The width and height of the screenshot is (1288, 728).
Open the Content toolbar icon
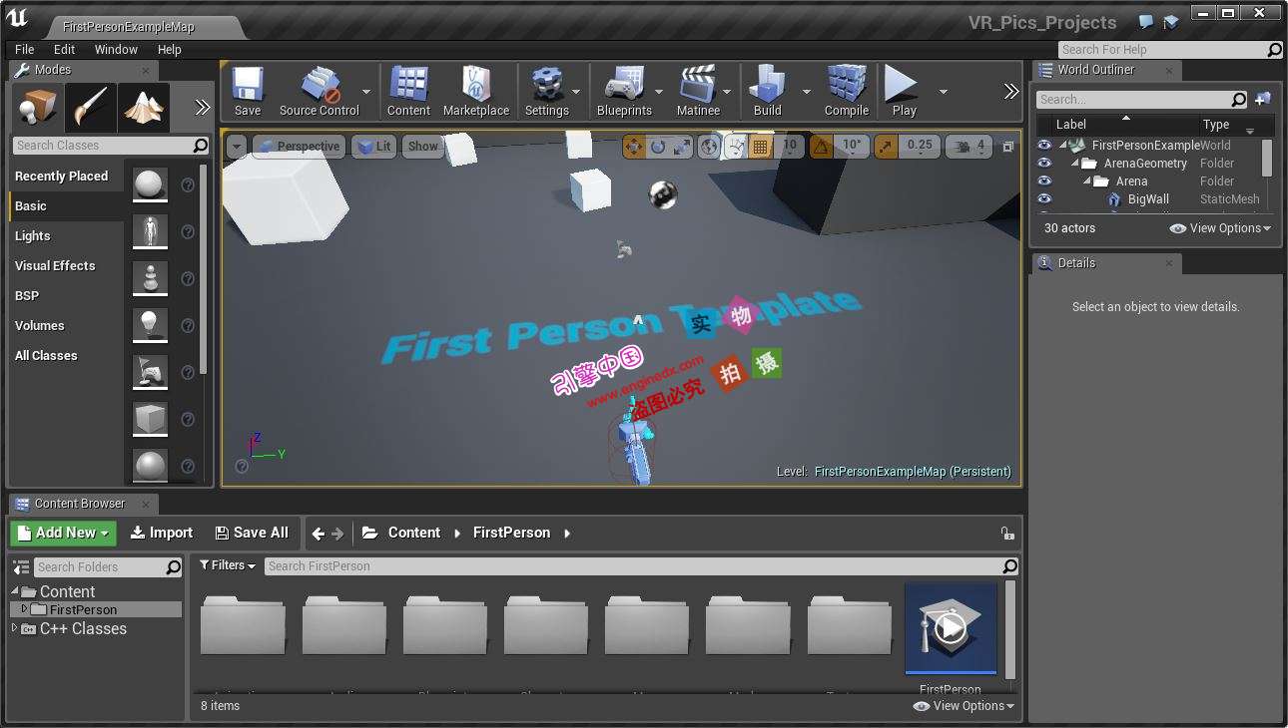tap(408, 92)
